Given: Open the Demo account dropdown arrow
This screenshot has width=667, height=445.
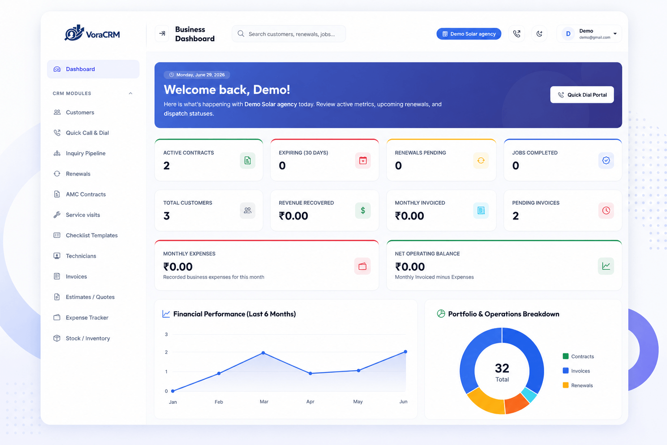Looking at the screenshot, I should [x=615, y=33].
